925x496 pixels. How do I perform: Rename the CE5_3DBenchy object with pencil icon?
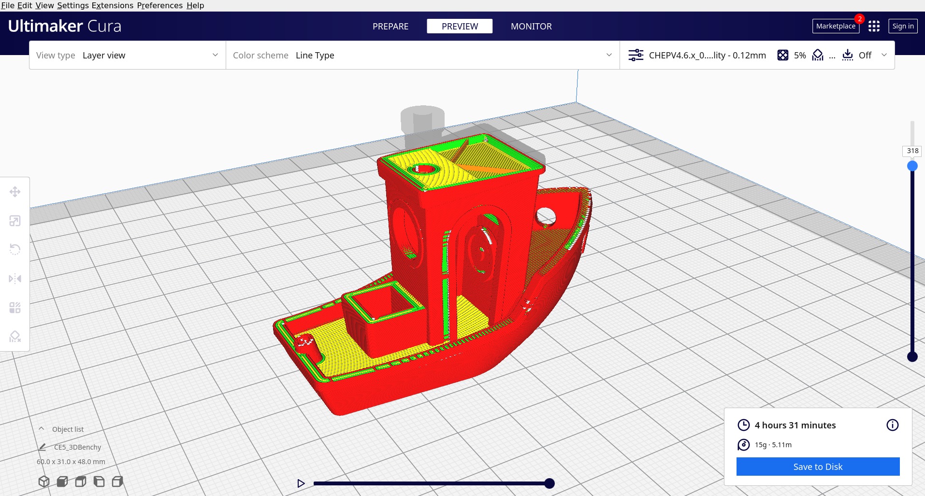[43, 447]
